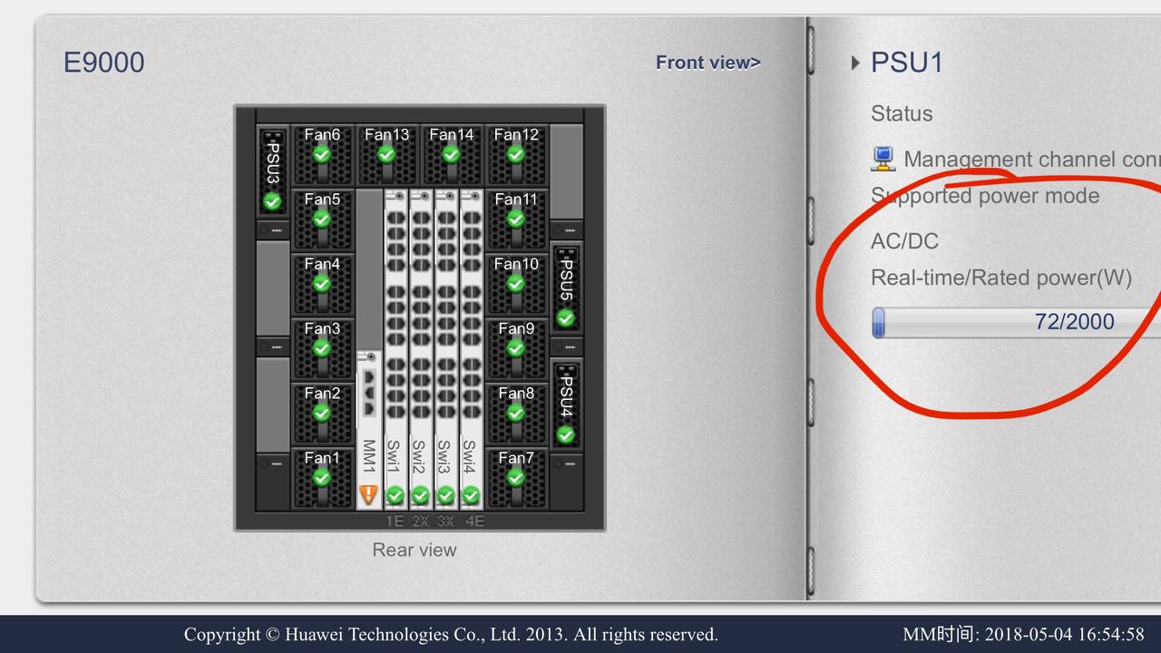Click the Rear view caption
The image size is (1161, 653).
point(415,550)
